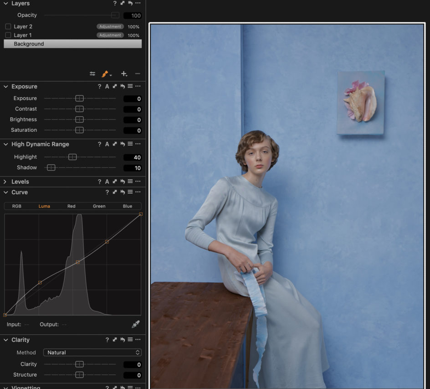Open High Dynamic Range presets list

point(130,144)
